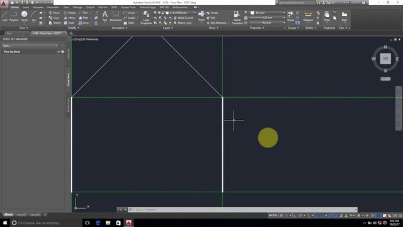This screenshot has width=403, height=227.
Task: Toggle ortho mode in status bar
Action: pyautogui.click(x=295, y=216)
